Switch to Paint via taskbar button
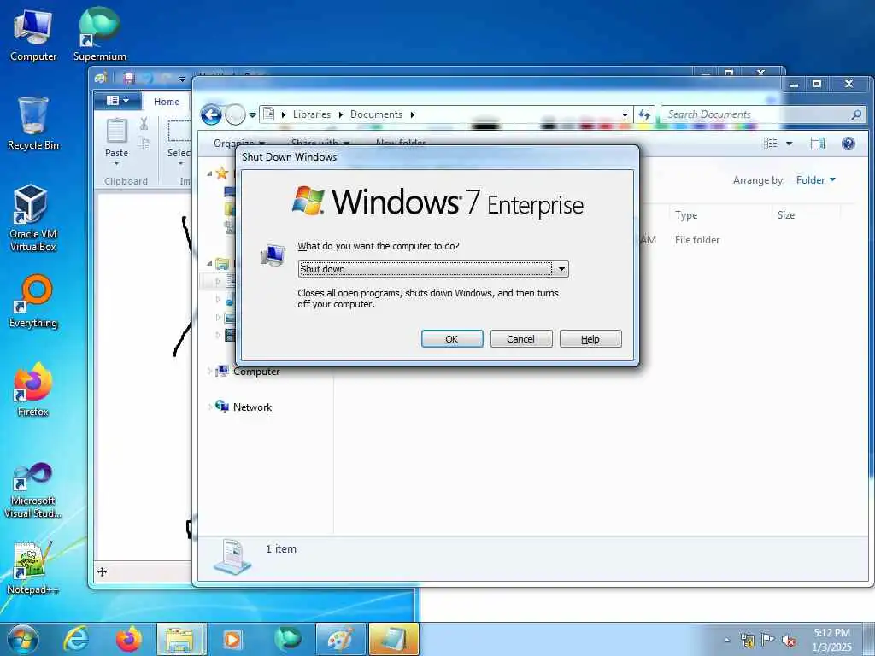875x656 pixels. [340, 639]
